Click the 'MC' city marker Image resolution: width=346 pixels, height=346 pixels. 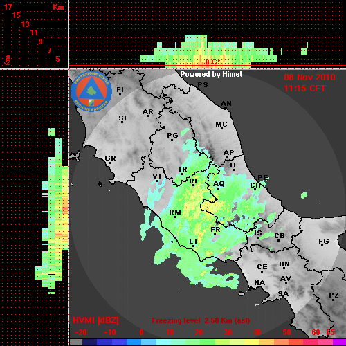[221, 125]
